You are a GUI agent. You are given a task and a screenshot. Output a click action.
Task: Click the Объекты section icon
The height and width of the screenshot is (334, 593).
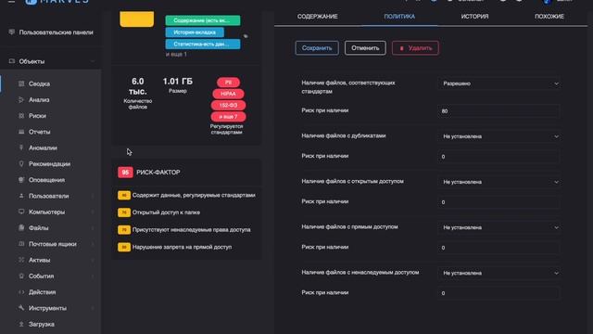(12, 61)
